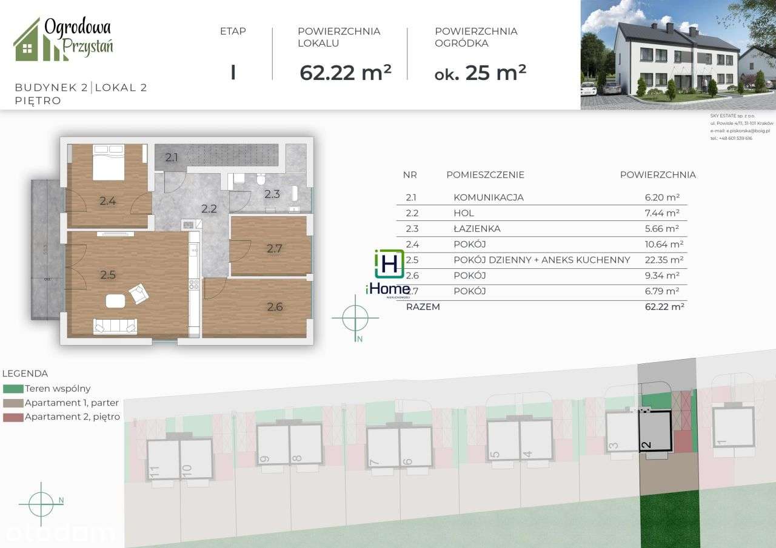
Task: Select building number 1 on site map
Action: click(x=734, y=428)
